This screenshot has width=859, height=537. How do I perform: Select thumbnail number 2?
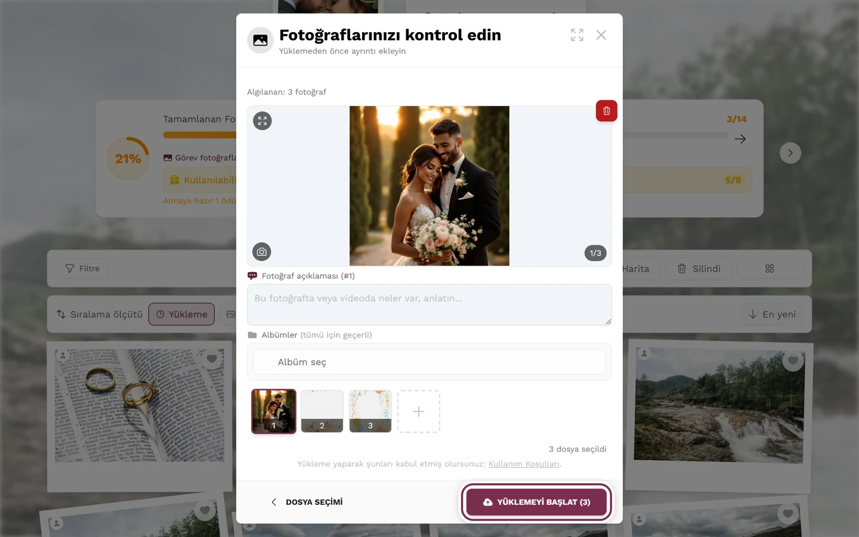click(x=322, y=411)
